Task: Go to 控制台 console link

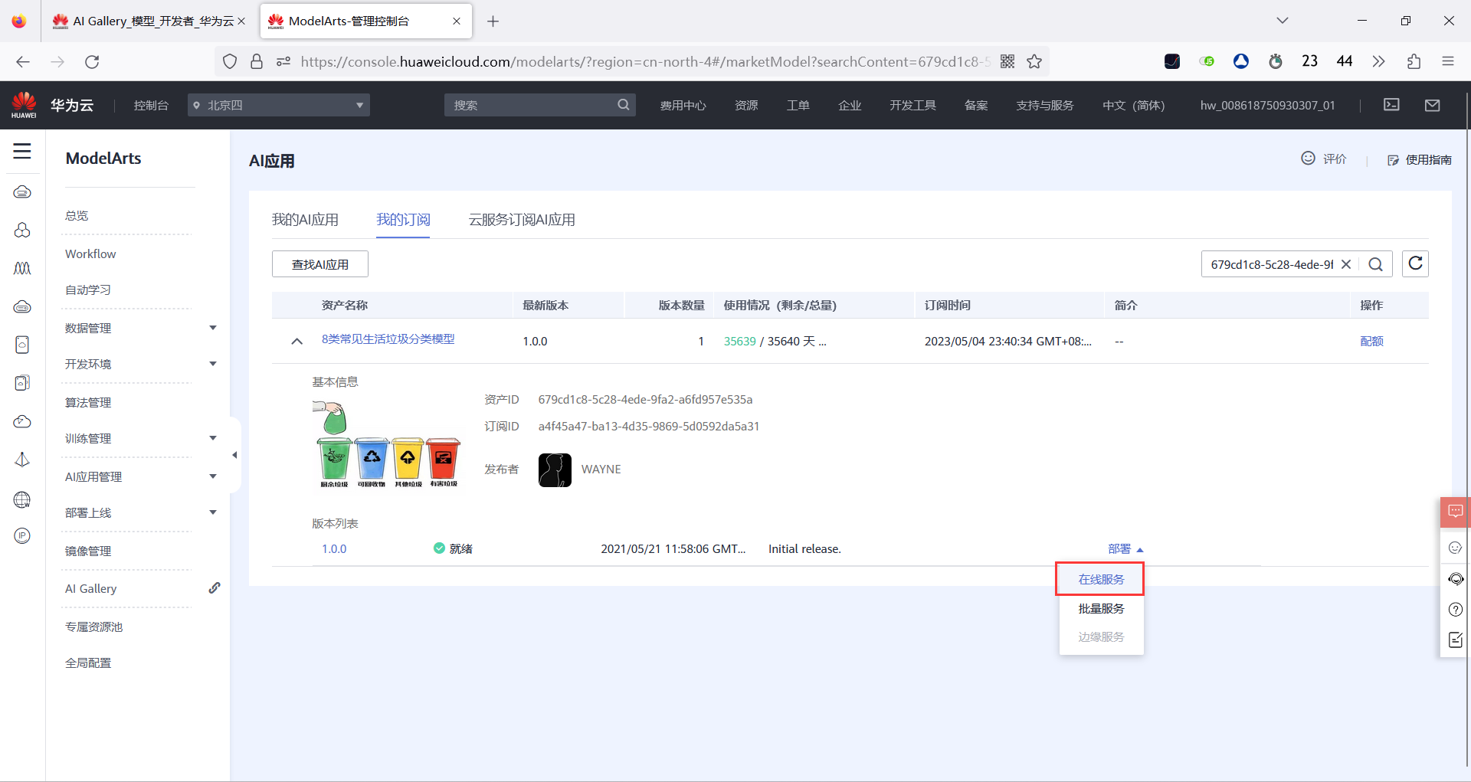Action: [151, 105]
